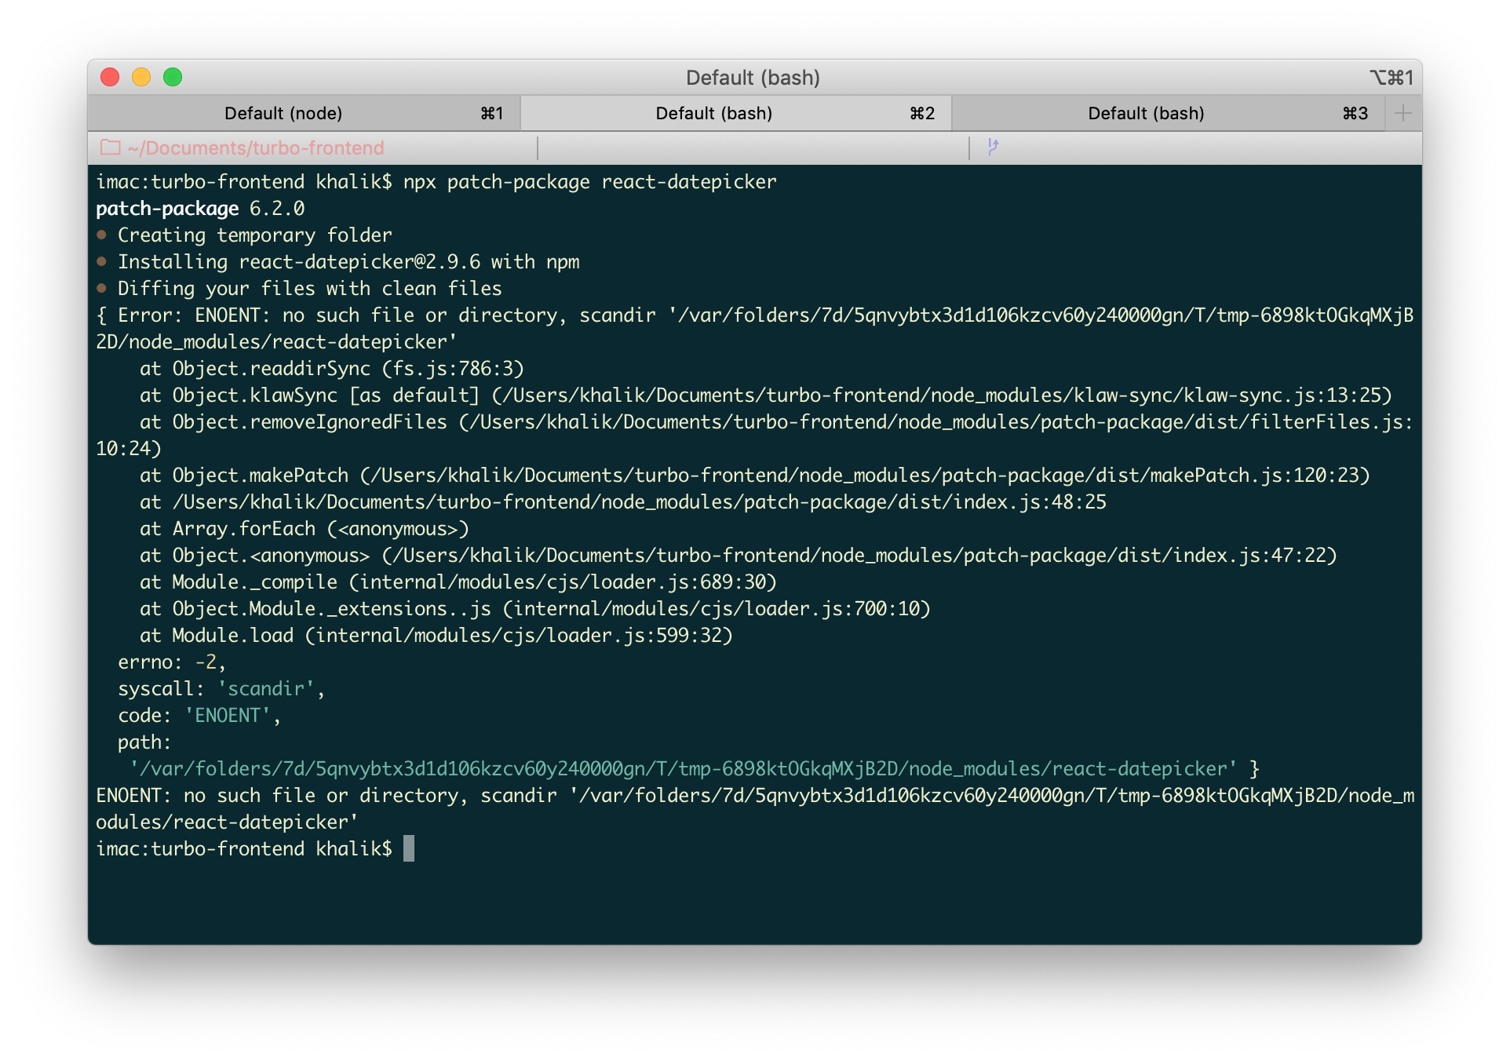Switch to the rightmost Default (bash) tab
This screenshot has width=1510, height=1061.
(1146, 112)
